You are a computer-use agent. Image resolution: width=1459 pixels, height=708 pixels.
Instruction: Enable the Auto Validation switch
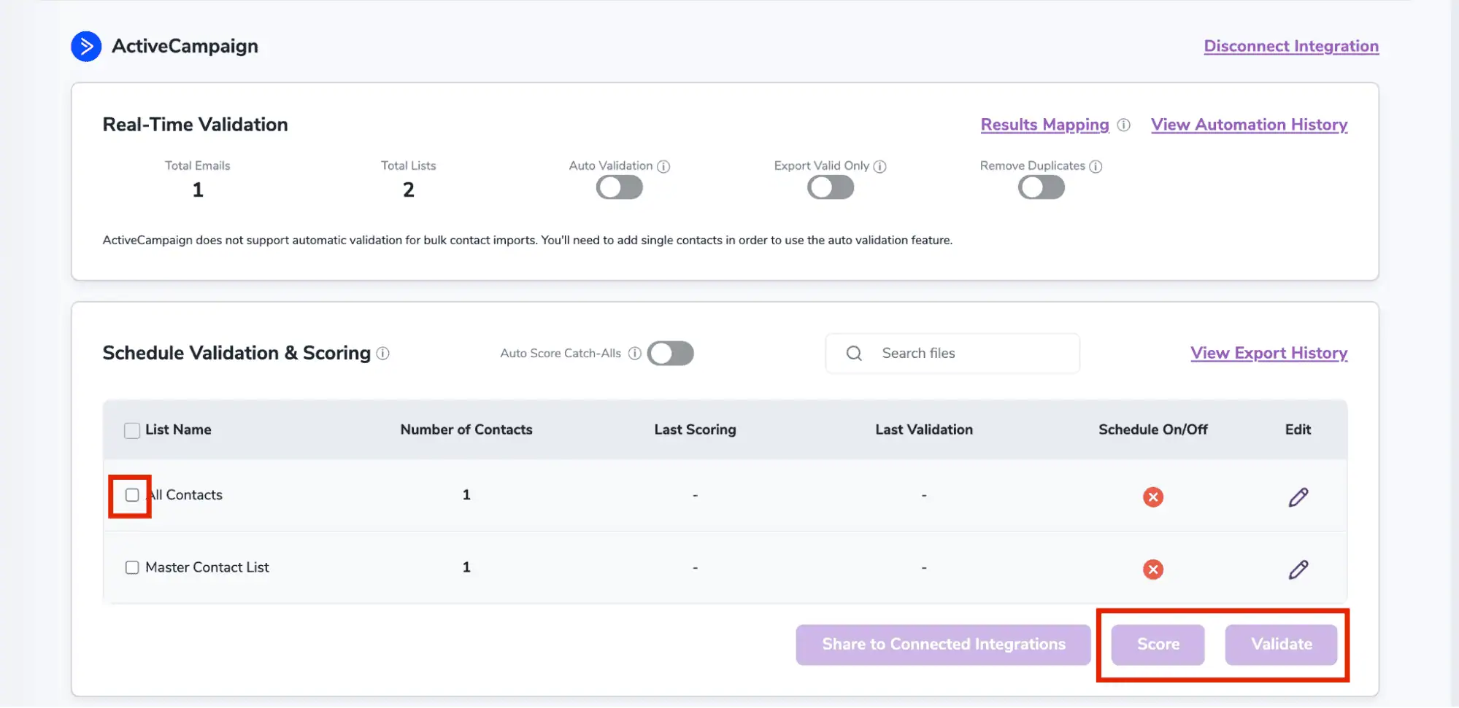619,187
